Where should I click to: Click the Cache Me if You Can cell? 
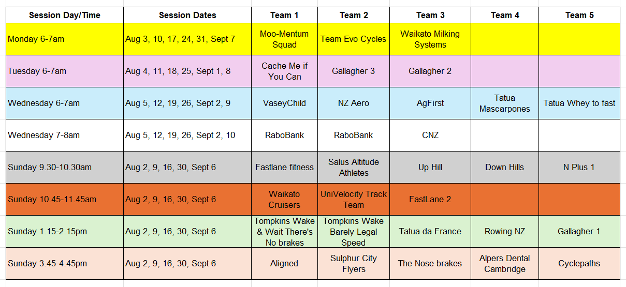pyautogui.click(x=284, y=71)
